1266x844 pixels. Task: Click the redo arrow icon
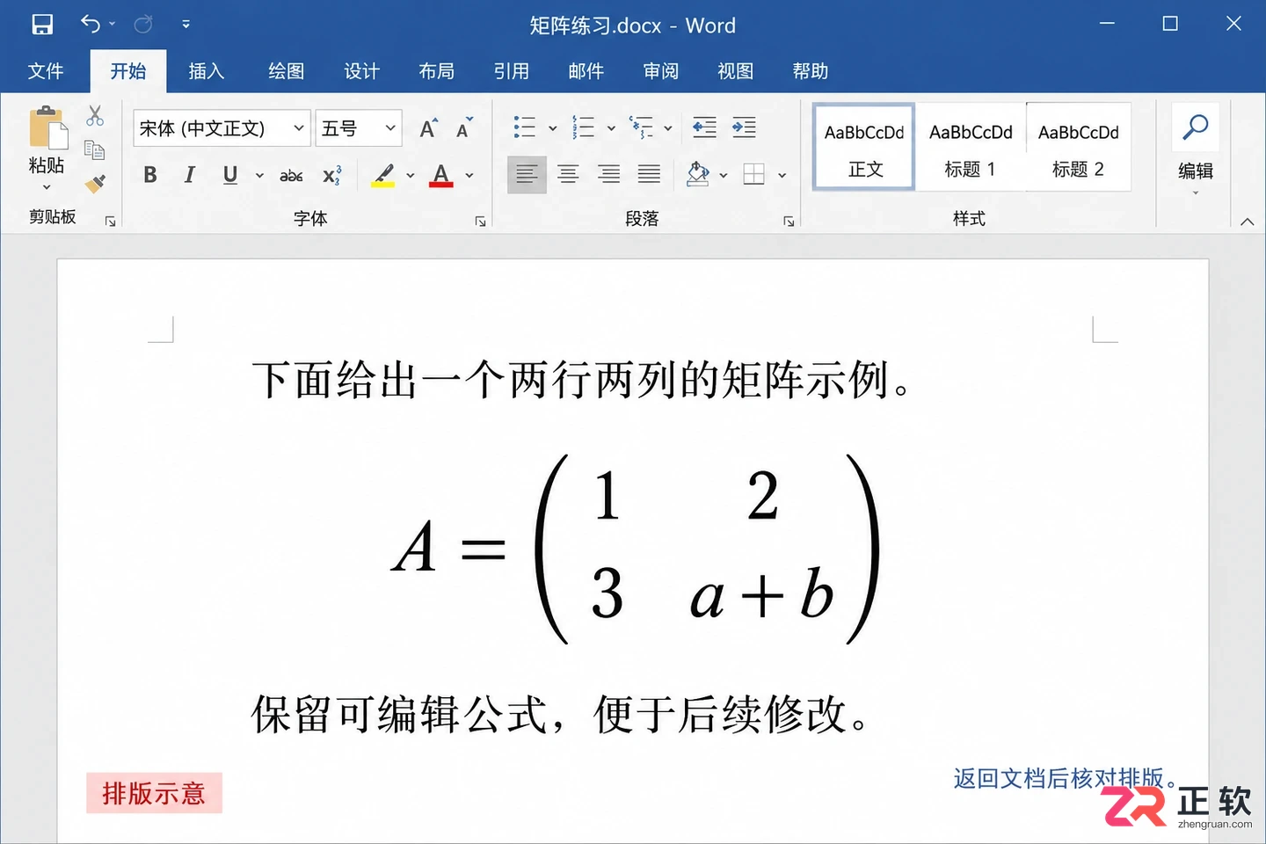tap(143, 24)
